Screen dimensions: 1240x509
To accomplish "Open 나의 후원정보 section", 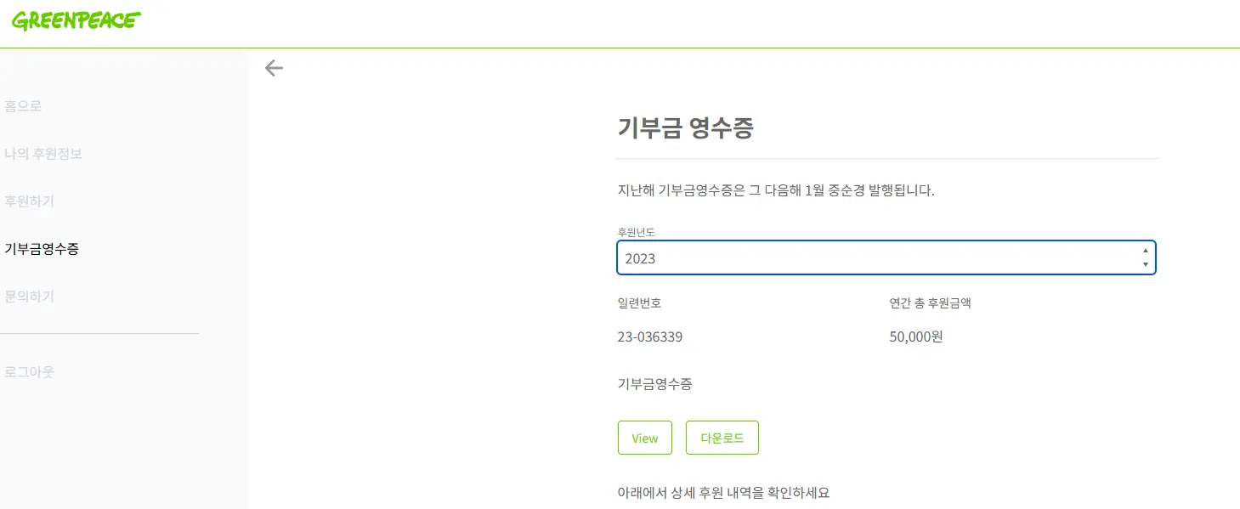I will click(42, 153).
